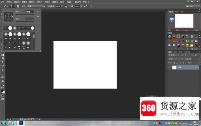Open the File menu
Screen dimensions: 201x126
coord(9,2)
